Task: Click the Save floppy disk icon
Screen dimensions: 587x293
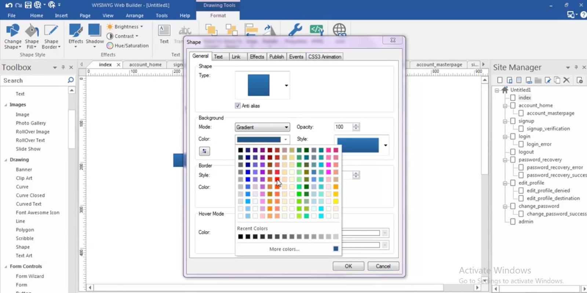Action: pos(28,5)
